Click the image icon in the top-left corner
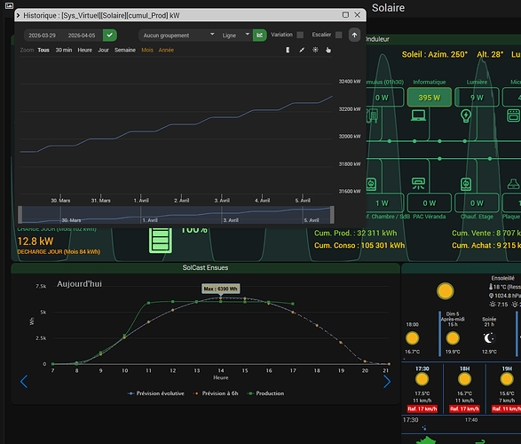Screen dimensions: 521x444 click(9, 5)
